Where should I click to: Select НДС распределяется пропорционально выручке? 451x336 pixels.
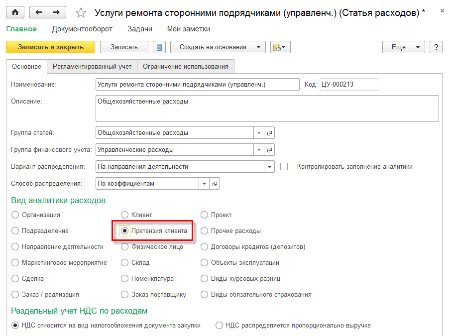[220, 326]
